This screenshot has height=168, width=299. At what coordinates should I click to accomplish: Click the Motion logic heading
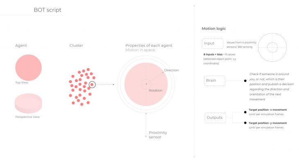point(213,29)
